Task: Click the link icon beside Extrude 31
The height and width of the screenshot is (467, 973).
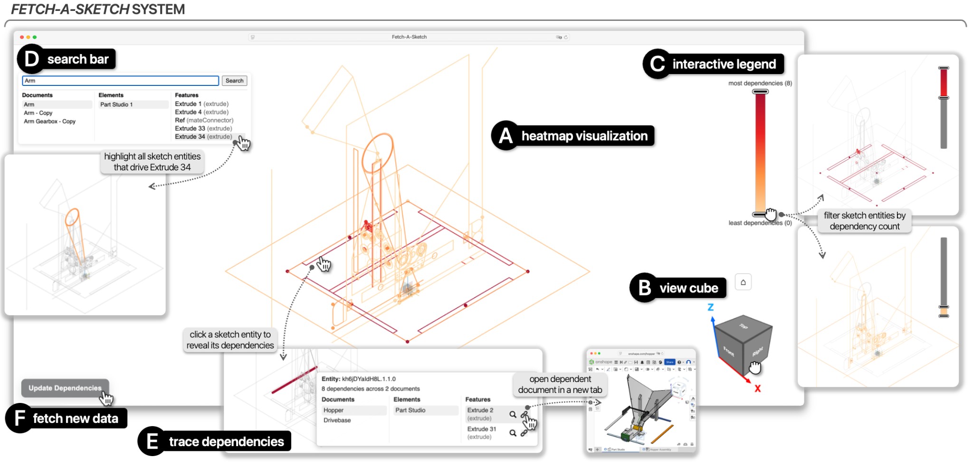Action: point(524,433)
